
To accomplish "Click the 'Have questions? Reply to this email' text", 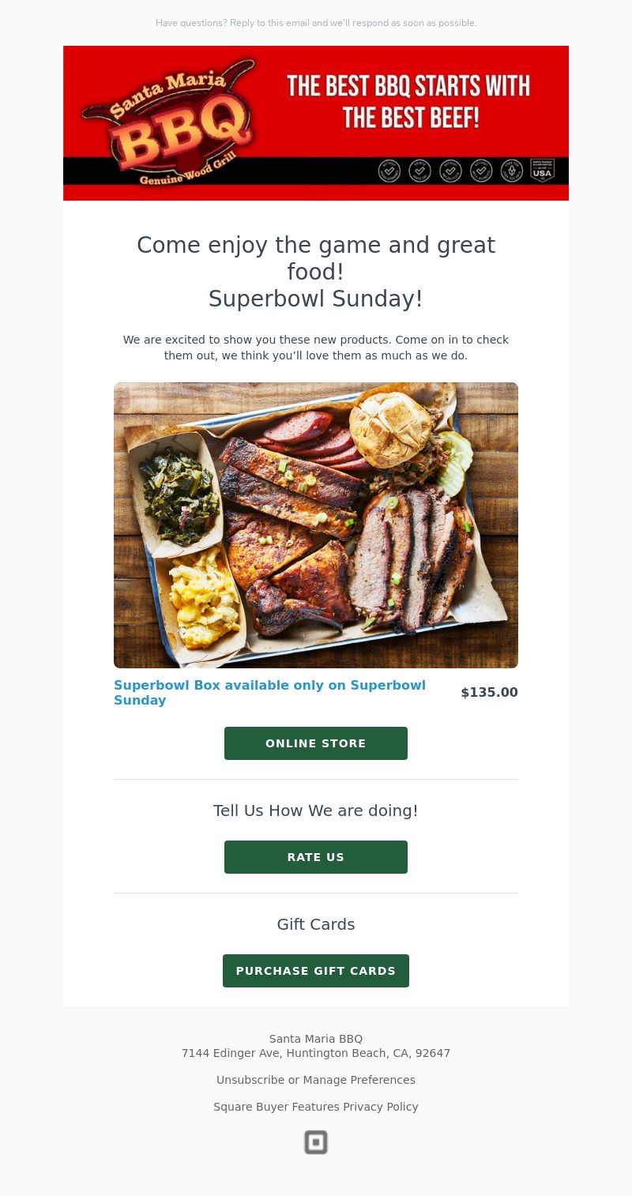I will click(316, 23).
